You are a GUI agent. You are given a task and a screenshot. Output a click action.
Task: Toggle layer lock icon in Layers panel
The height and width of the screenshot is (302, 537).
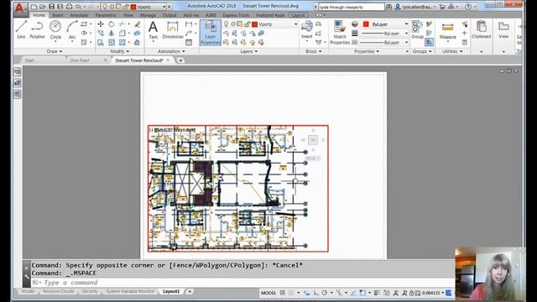(247, 24)
